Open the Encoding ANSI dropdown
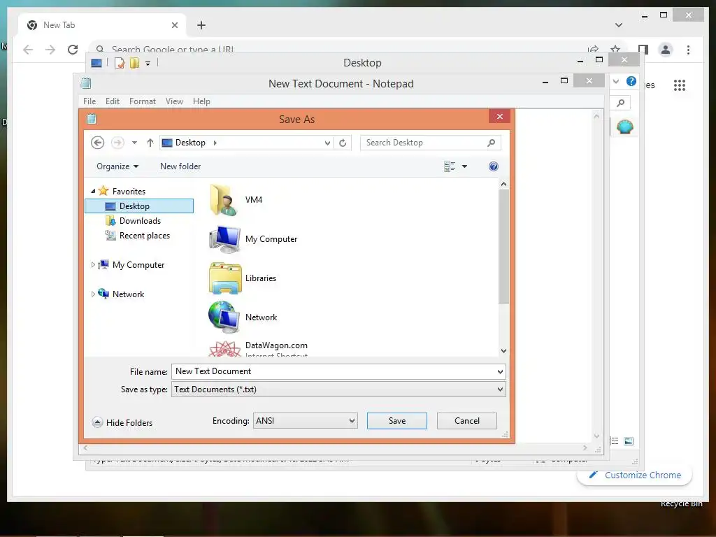 pyautogui.click(x=305, y=420)
